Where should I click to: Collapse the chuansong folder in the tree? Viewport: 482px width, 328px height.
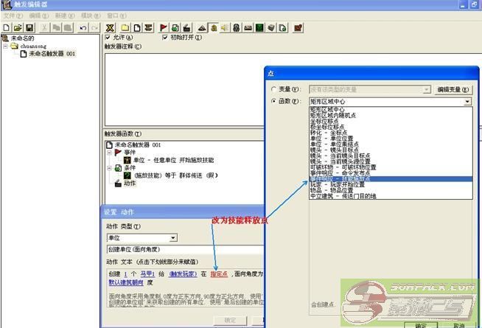point(6,46)
